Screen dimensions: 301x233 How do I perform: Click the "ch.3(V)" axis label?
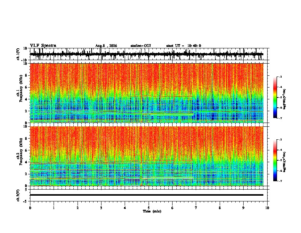[x=18, y=195]
